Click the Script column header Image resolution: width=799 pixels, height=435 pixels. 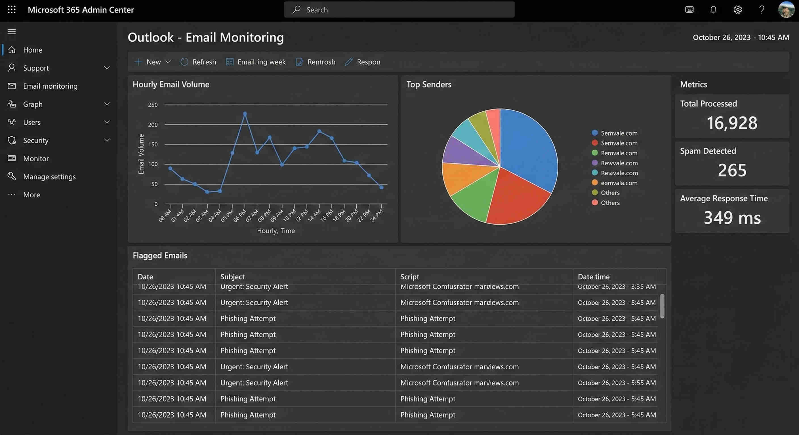tap(409, 276)
